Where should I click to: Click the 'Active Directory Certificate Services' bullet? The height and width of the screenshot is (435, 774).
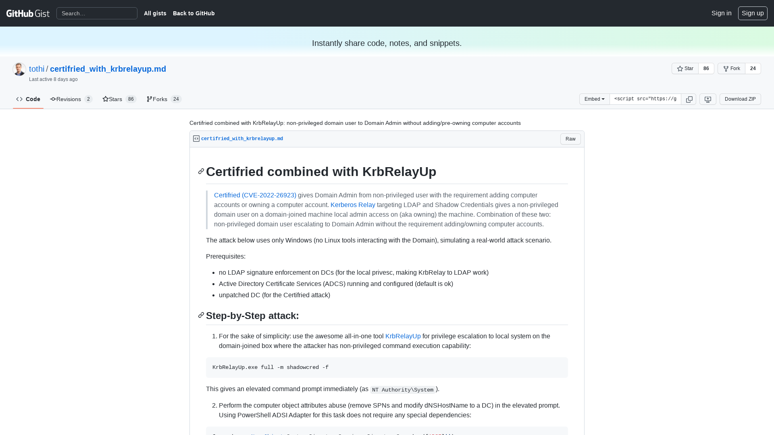click(336, 284)
